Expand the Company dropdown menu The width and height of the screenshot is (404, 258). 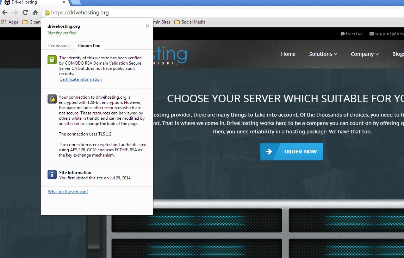coord(365,54)
